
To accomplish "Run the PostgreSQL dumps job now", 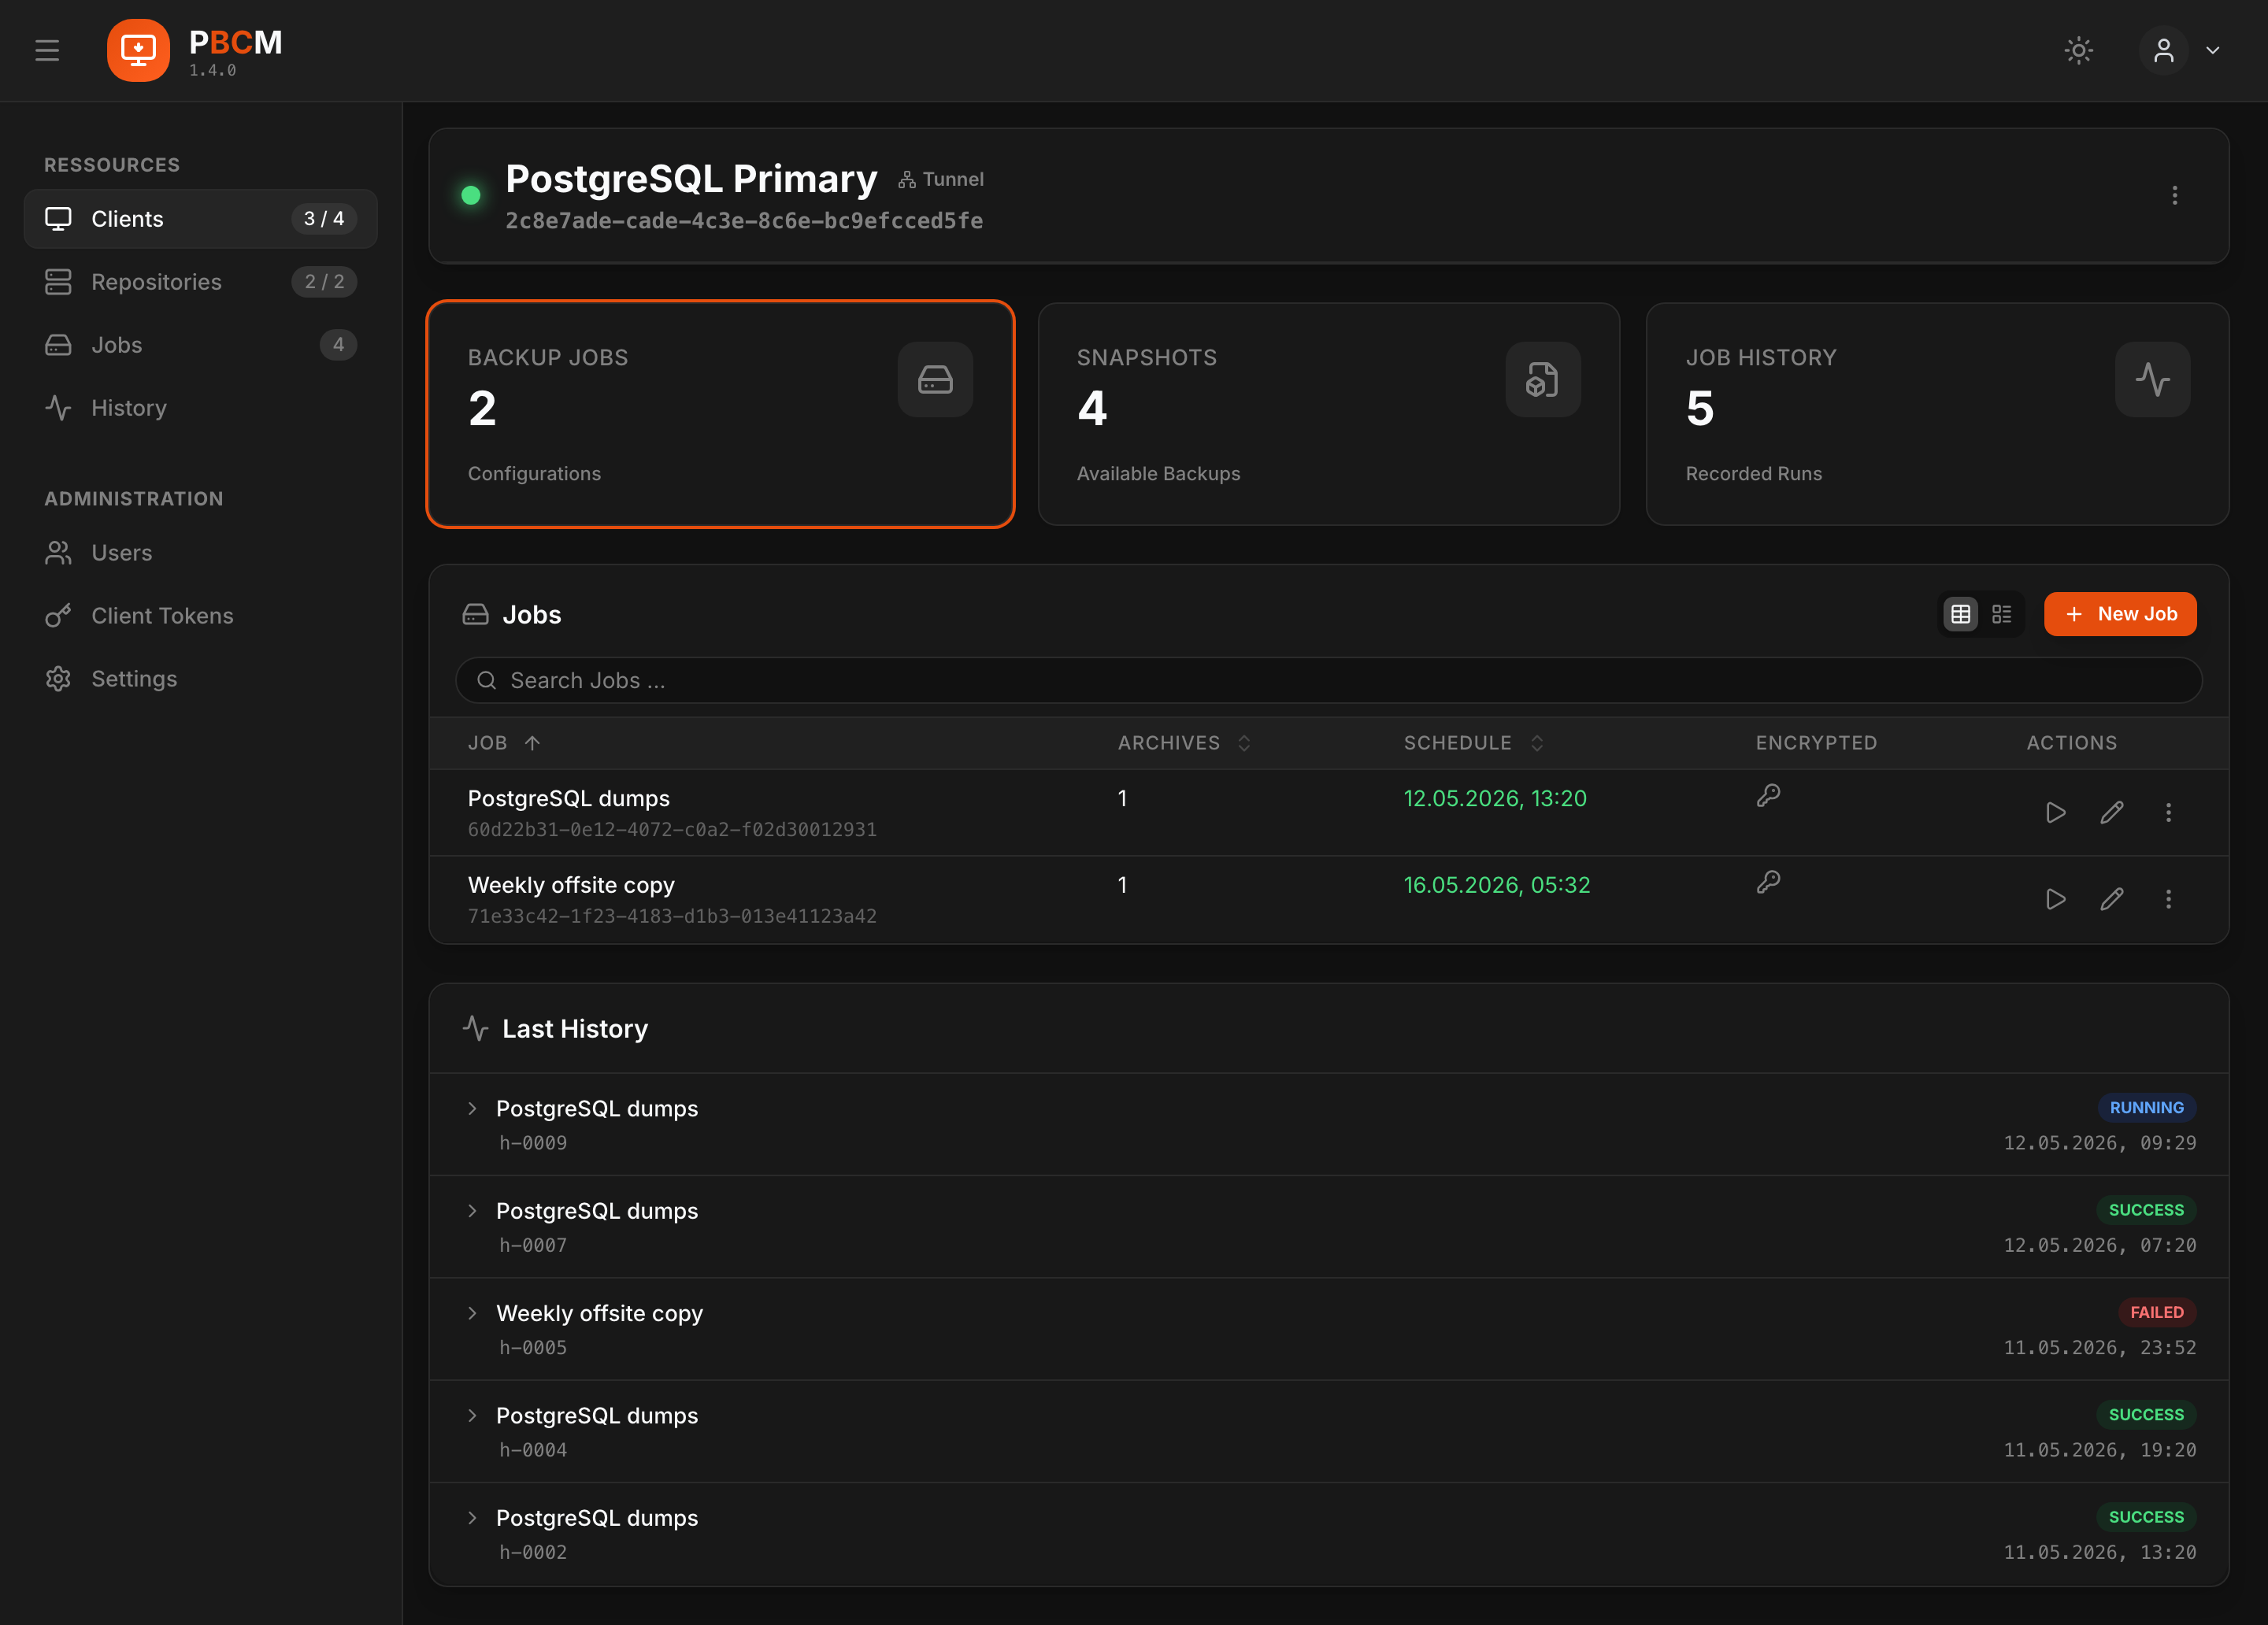I will [x=2055, y=812].
